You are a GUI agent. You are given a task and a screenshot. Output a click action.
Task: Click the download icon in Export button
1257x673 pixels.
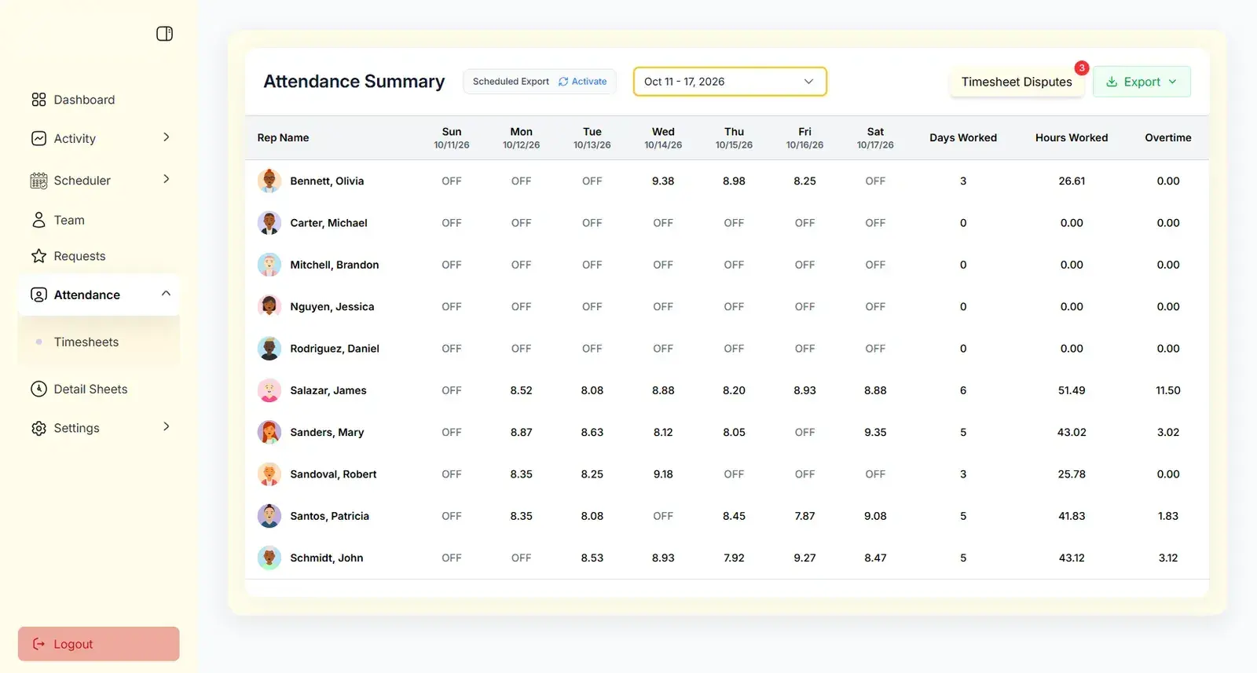tap(1112, 82)
